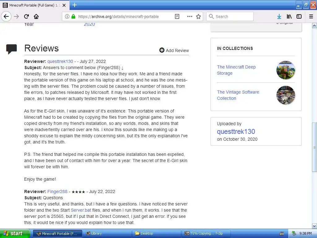Click the vertical scrollbar thumb
Image resolution: width=317 pixels, height=238 pixels.
coord(314,147)
